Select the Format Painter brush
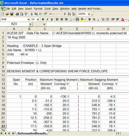This screenshot has width=129, height=136. (45, 14)
